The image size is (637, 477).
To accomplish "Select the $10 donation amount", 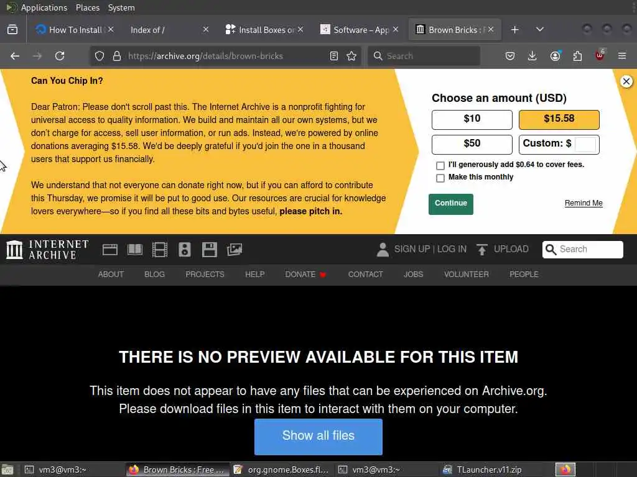I will point(472,120).
